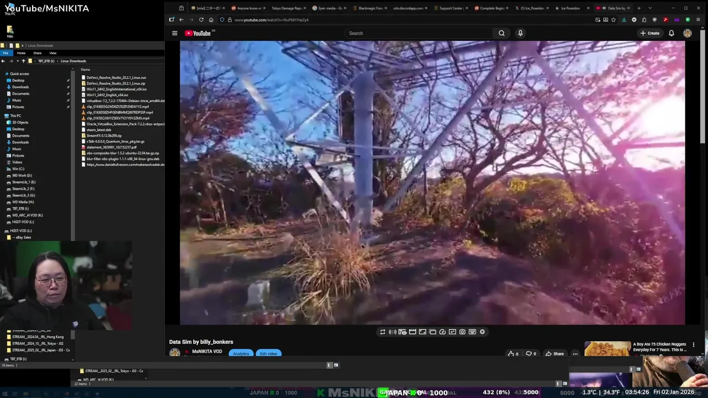Open Niki folder icon on desktop
The width and height of the screenshot is (708, 398).
coord(10,32)
